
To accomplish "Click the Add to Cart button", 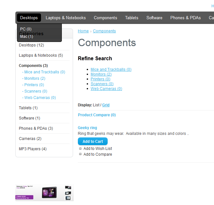I will tap(93, 142).
